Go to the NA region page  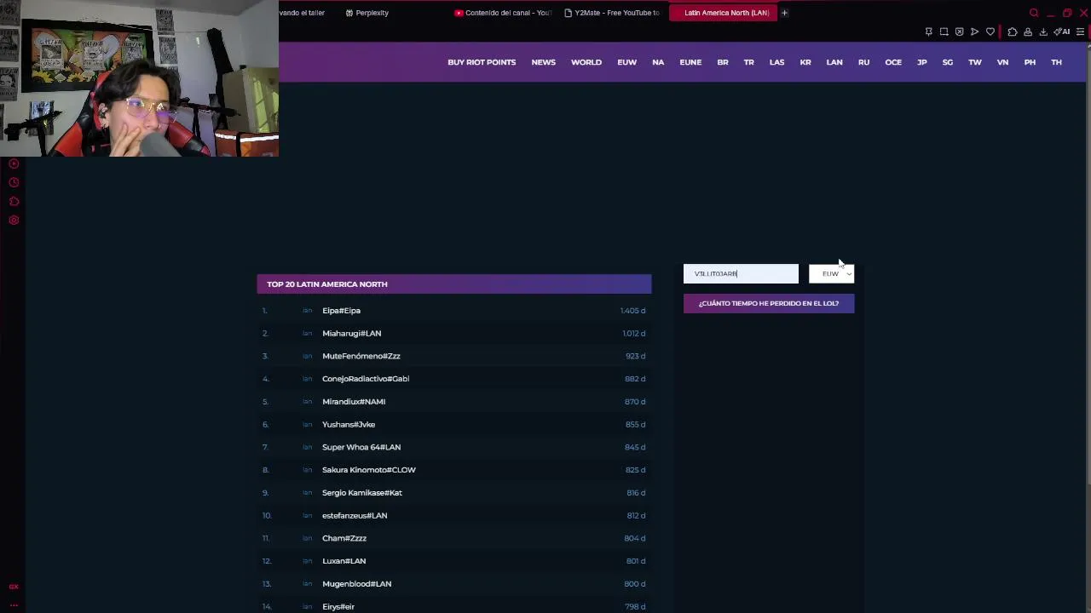[x=658, y=62]
